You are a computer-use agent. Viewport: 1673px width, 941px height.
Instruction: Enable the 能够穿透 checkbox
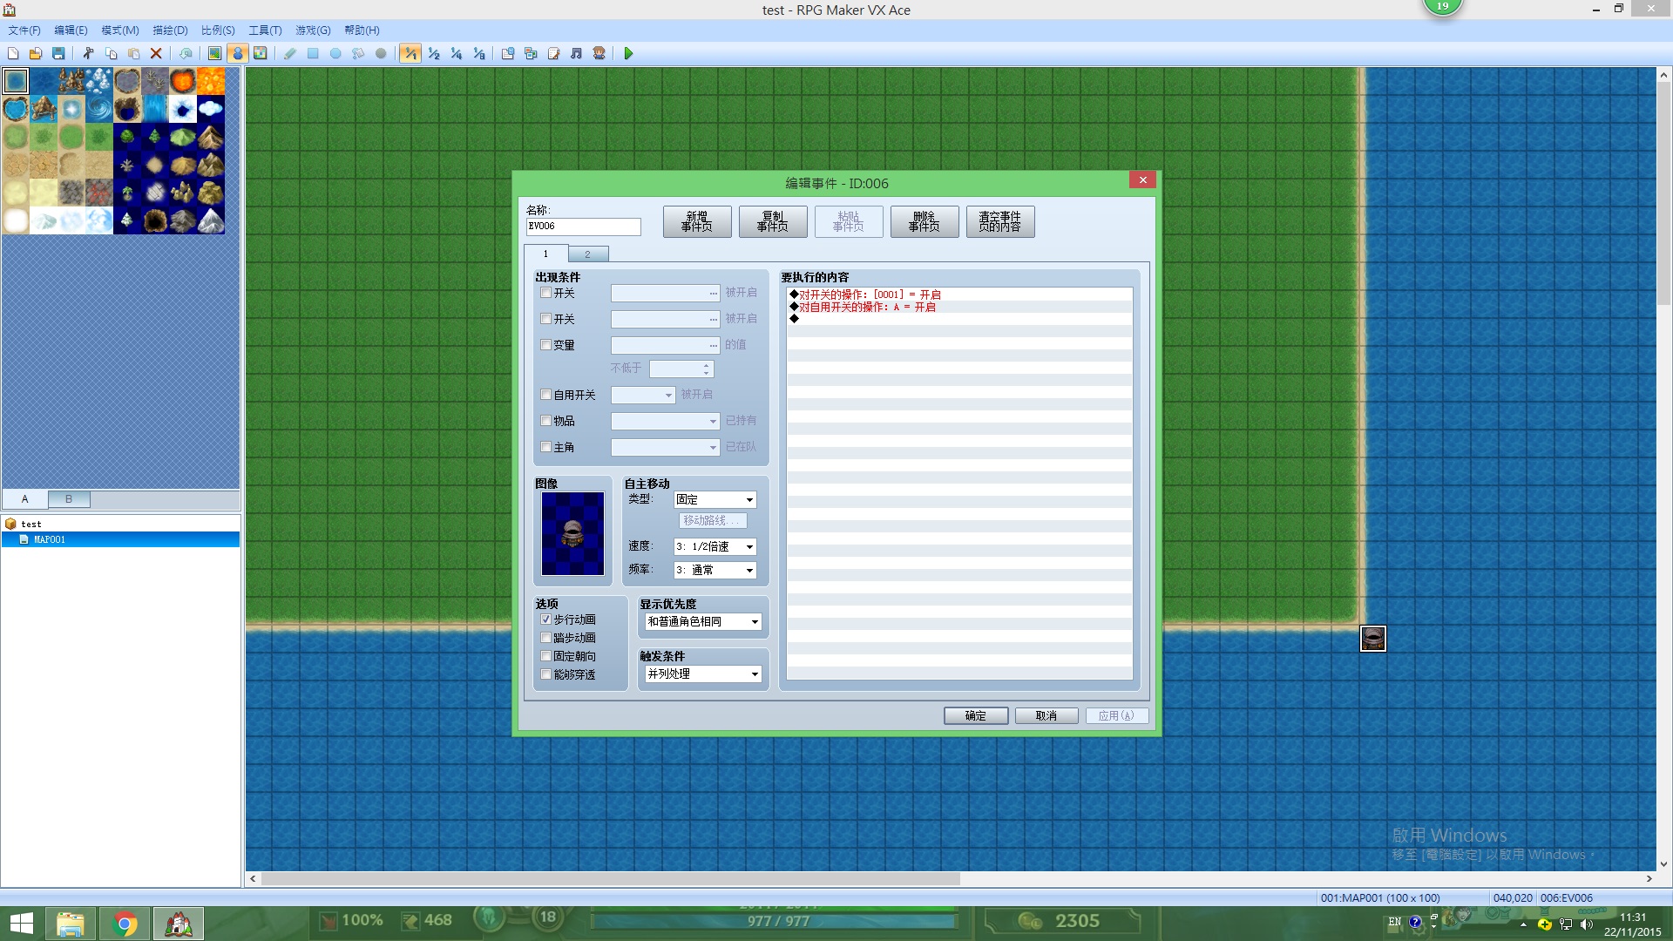click(546, 674)
